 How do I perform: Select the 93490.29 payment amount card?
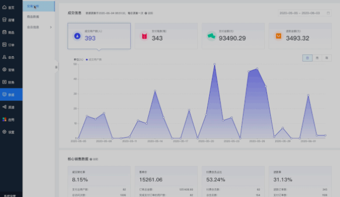[x=233, y=36]
